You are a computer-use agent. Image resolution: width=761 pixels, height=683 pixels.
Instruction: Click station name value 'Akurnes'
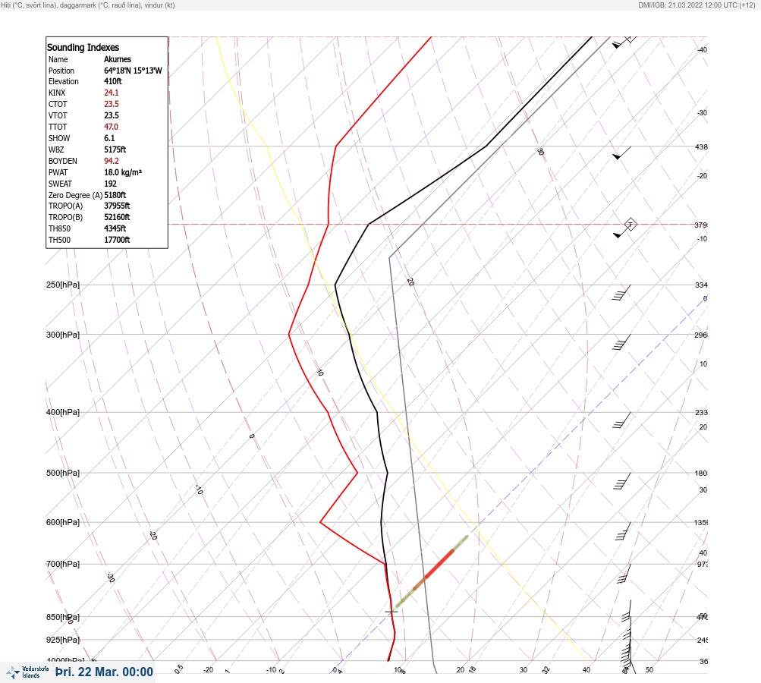point(118,59)
